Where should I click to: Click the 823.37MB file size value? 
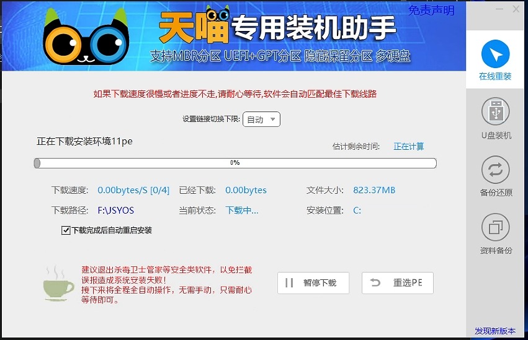pos(374,190)
